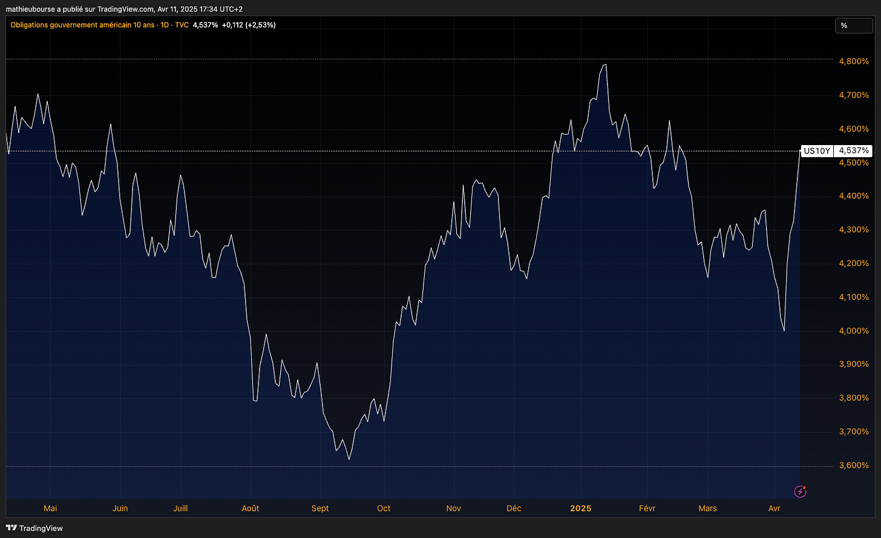Click the "Avr" label on the time axis
The height and width of the screenshot is (538, 881).
[774, 508]
